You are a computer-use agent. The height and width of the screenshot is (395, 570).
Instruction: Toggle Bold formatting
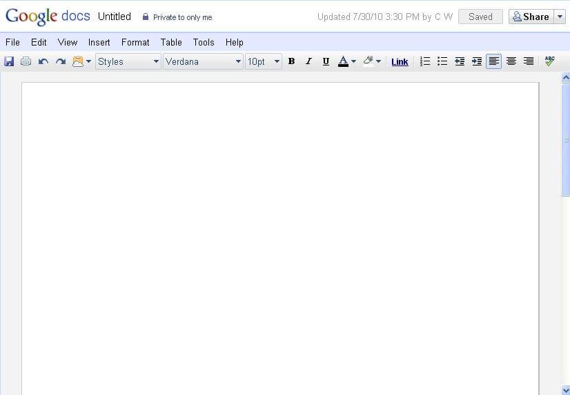click(291, 61)
